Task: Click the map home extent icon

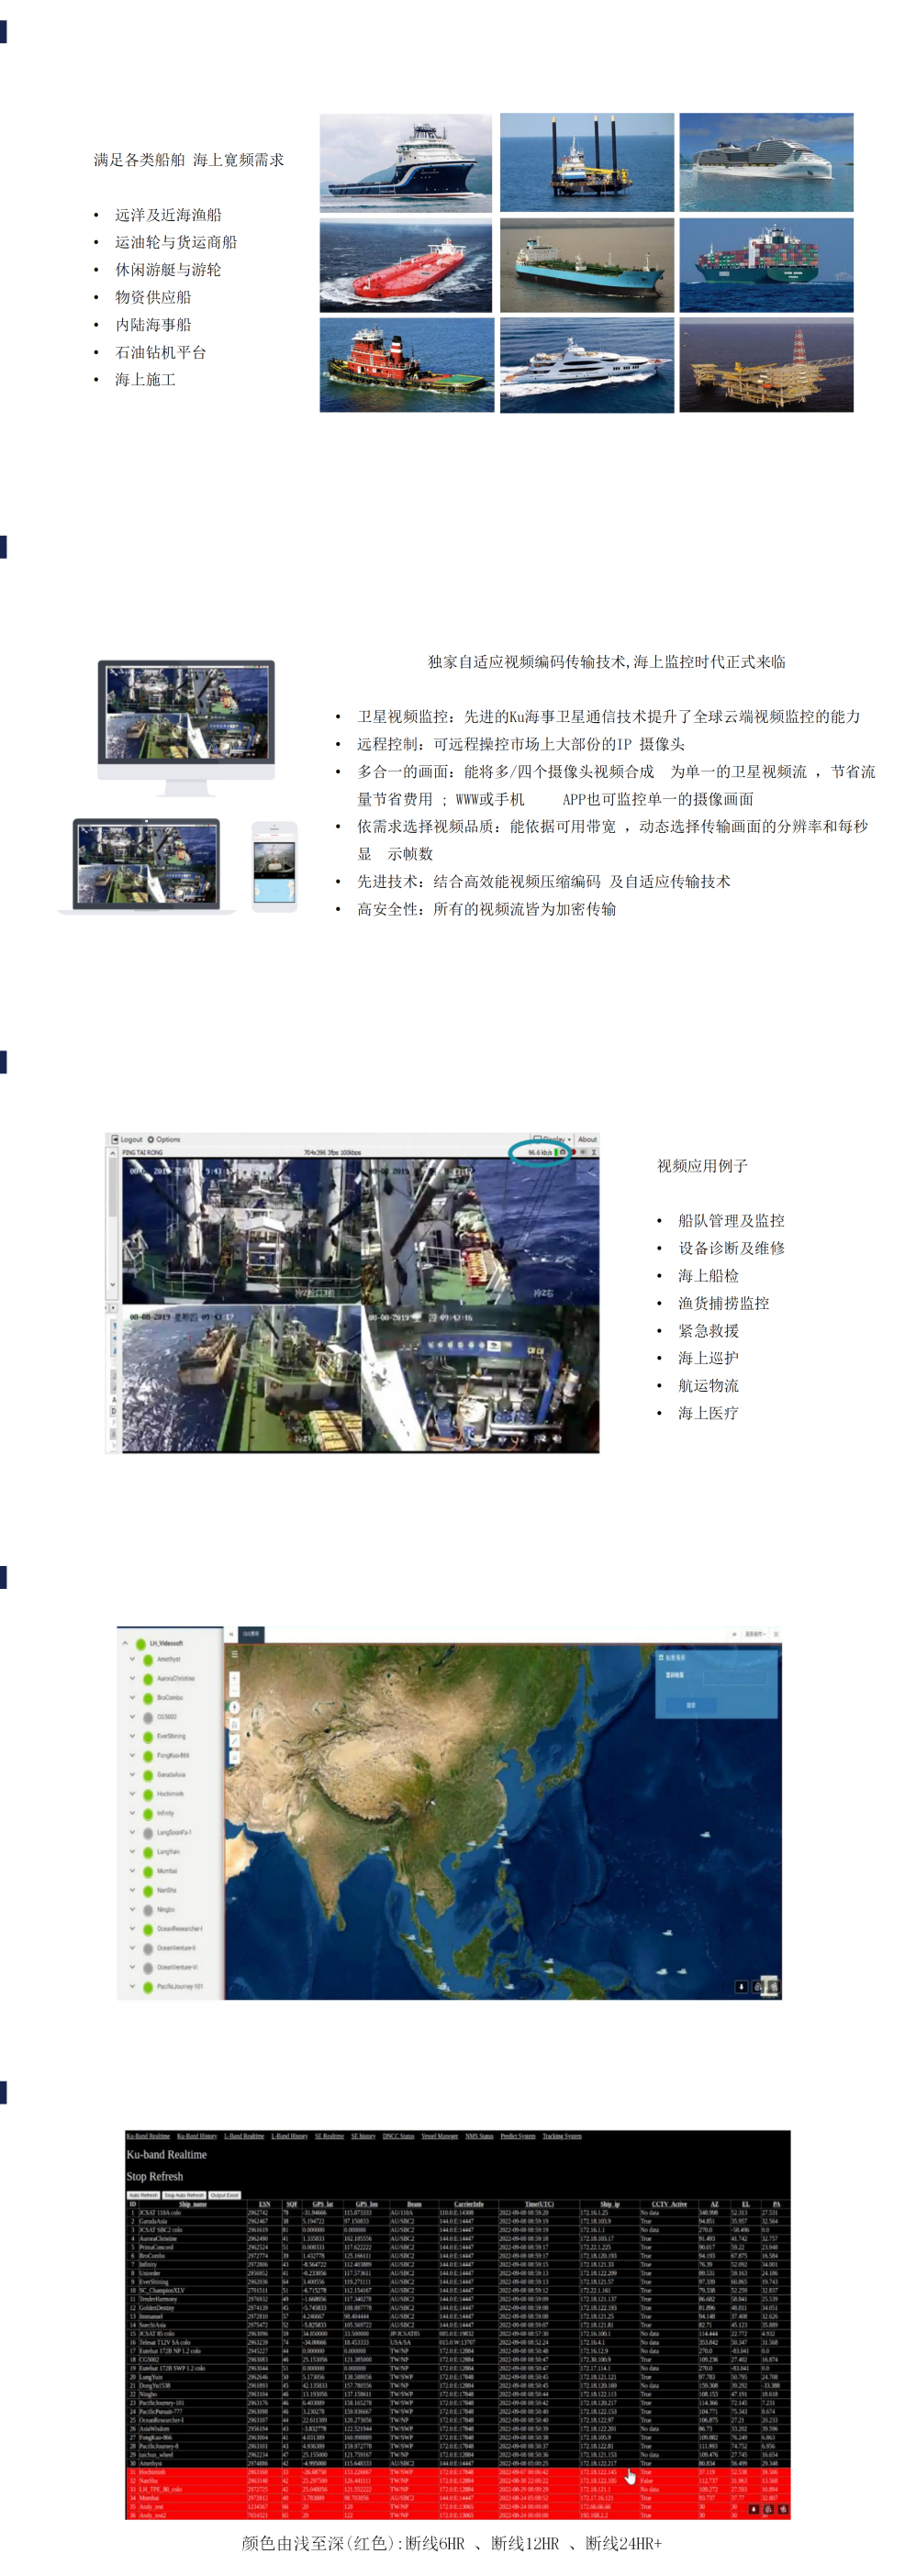Action: 235,1725
